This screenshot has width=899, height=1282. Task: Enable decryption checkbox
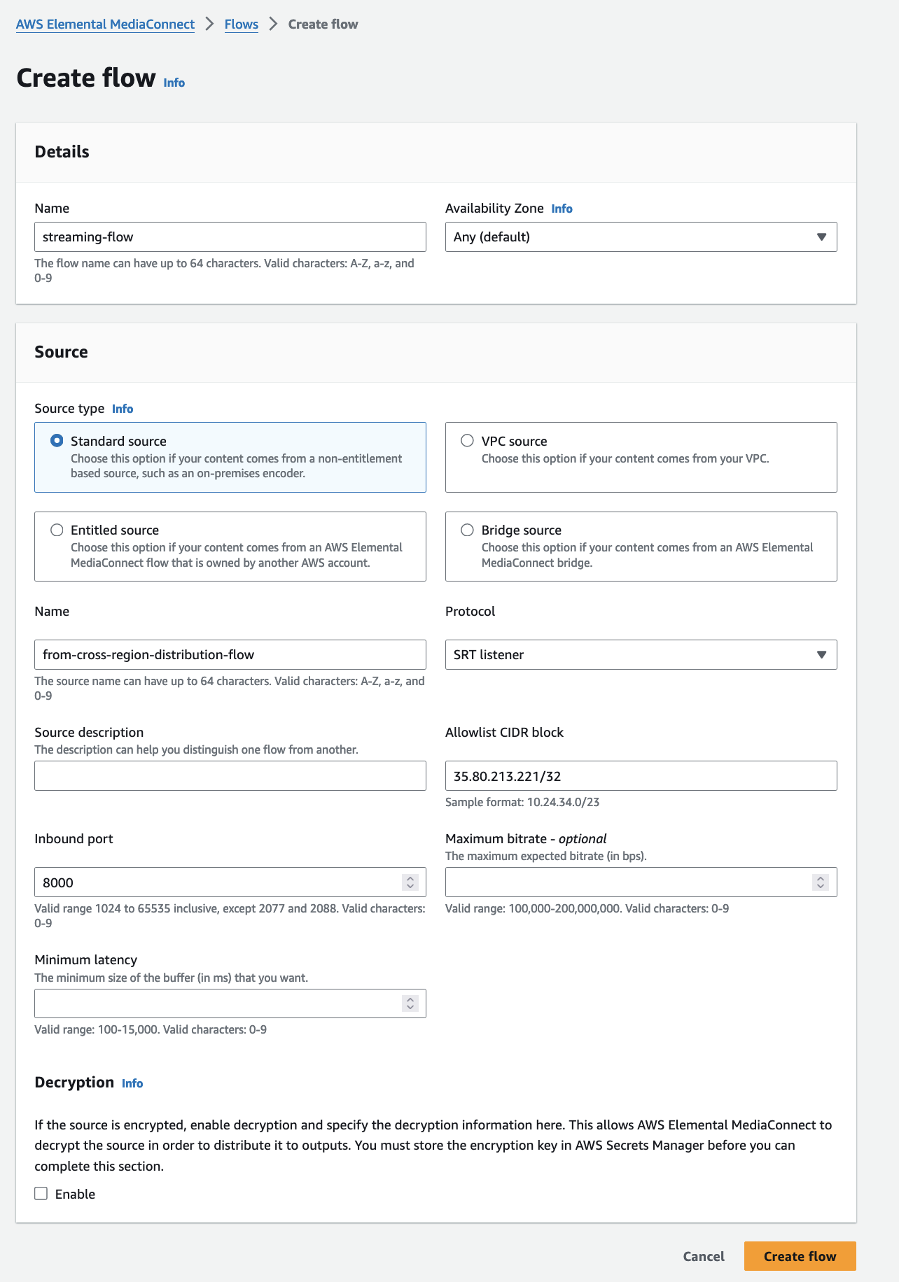pyautogui.click(x=41, y=1194)
